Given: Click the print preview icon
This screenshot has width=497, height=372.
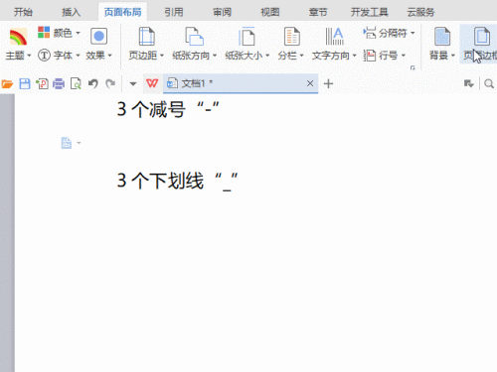Looking at the screenshot, I should [76, 84].
